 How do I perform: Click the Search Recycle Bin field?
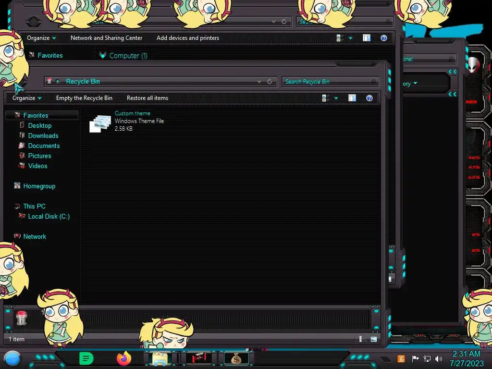coord(330,82)
